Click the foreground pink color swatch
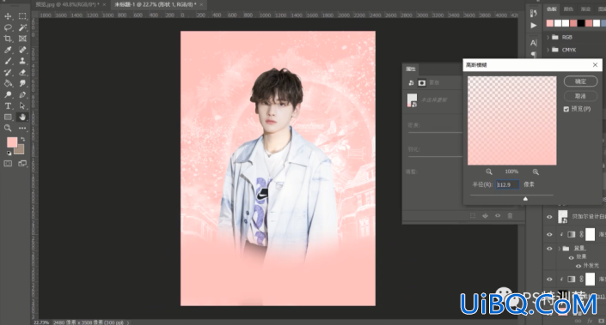The image size is (606, 325). 11,141
